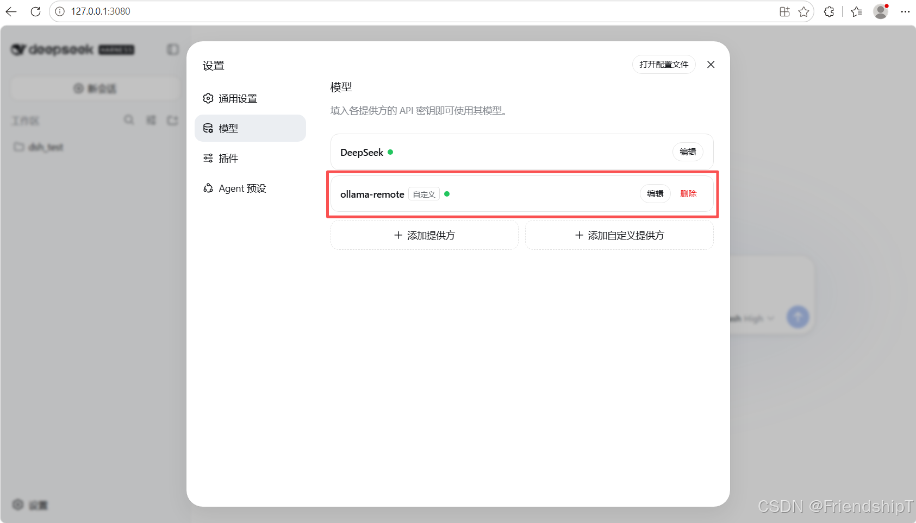Click the 设置 dialog title
The image size is (916, 523).
(214, 65)
